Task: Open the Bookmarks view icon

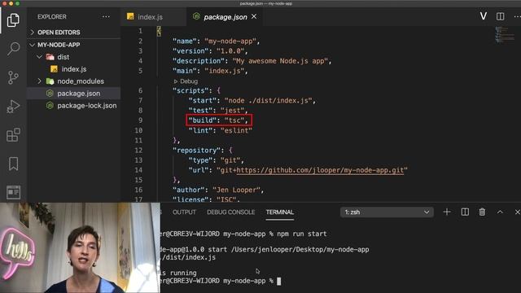Action: 13,164
